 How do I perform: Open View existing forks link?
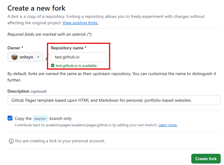coord(80,23)
